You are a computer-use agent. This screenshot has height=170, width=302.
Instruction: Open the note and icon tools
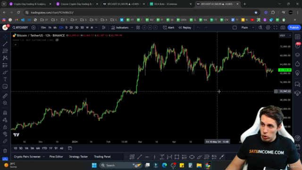point(5,86)
